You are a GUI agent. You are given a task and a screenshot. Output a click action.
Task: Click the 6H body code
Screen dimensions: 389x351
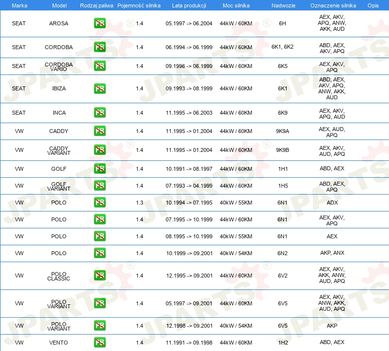coord(283,23)
